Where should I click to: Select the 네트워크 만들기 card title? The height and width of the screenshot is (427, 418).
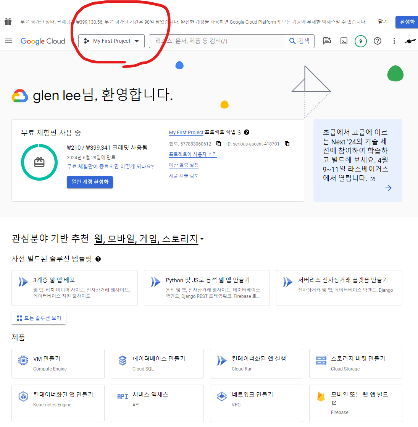pyautogui.click(x=252, y=395)
